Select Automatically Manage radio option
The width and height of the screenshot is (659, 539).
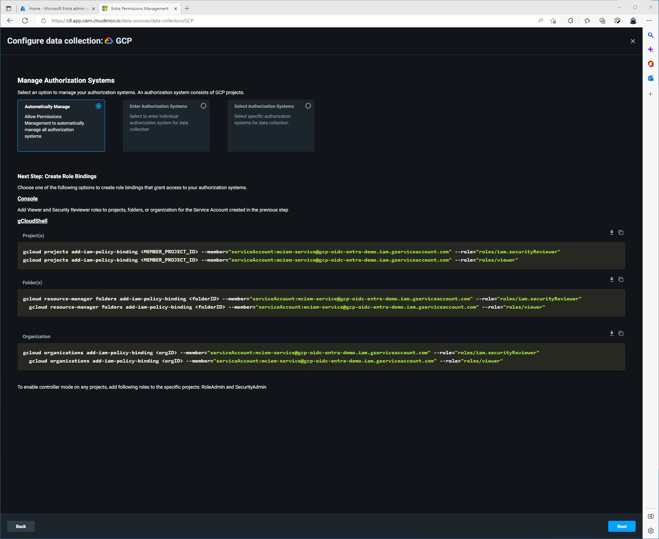(x=99, y=106)
